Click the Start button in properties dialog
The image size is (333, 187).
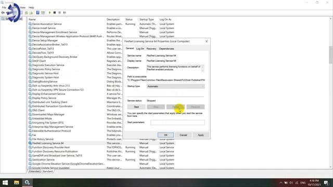pos(136,107)
